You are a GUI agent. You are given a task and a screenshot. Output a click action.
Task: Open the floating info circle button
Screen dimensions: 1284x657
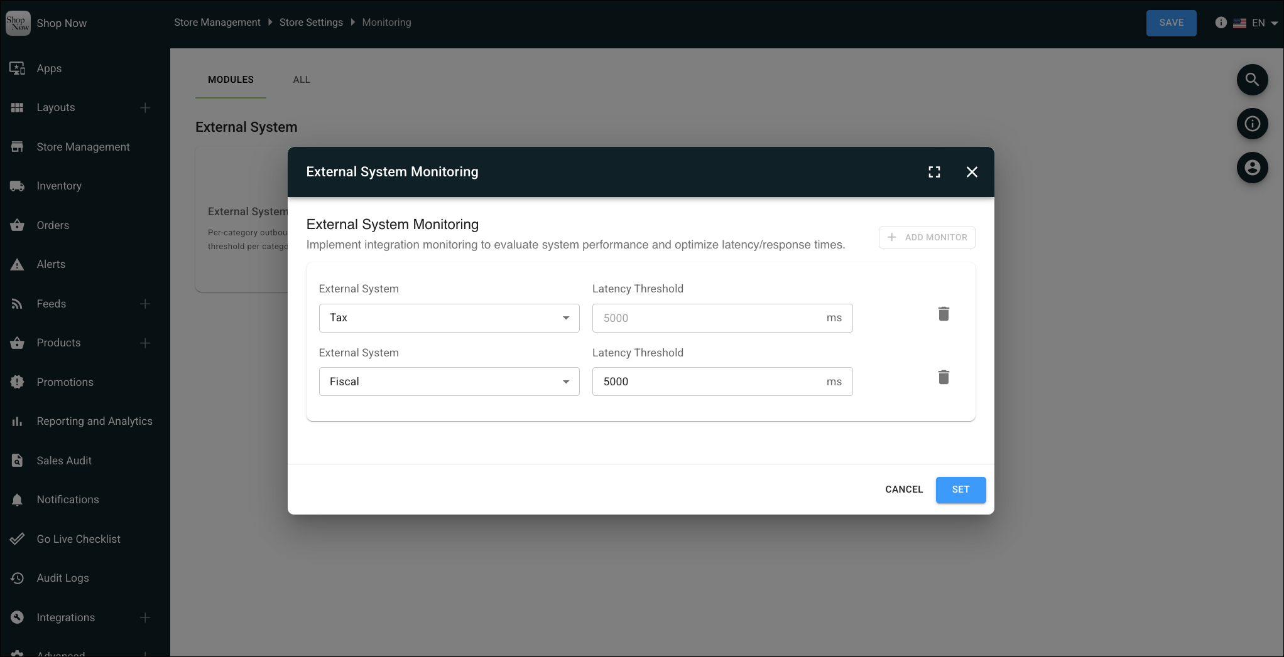click(1253, 124)
